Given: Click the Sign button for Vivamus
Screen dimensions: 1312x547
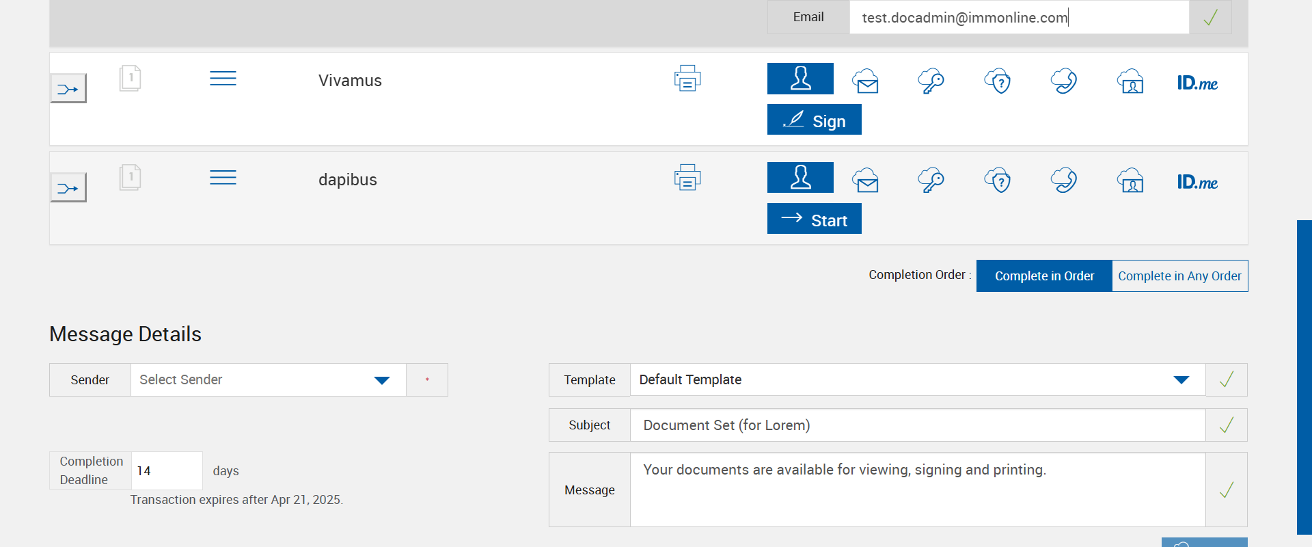Looking at the screenshot, I should pos(814,120).
